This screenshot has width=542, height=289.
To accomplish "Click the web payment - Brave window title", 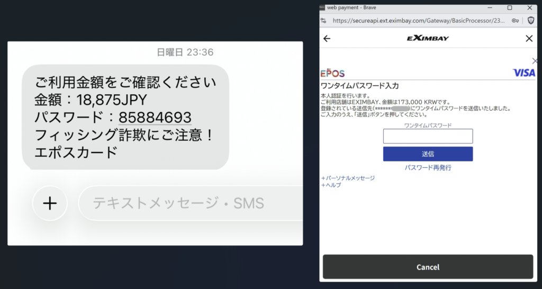I will click(351, 7).
